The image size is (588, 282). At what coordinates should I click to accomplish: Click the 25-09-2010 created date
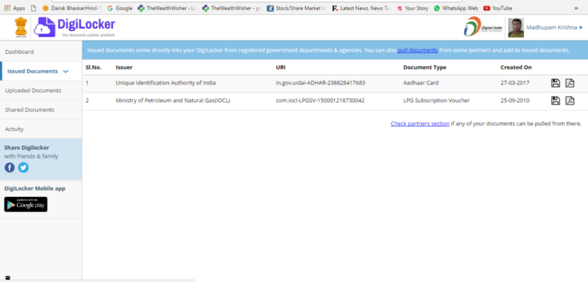click(x=515, y=101)
